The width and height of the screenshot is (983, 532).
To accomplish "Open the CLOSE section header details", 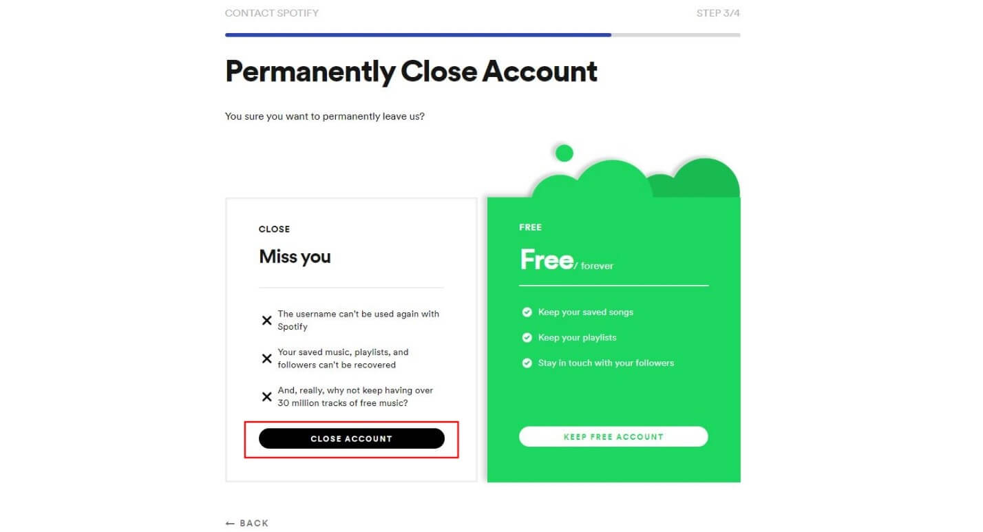I will point(275,229).
